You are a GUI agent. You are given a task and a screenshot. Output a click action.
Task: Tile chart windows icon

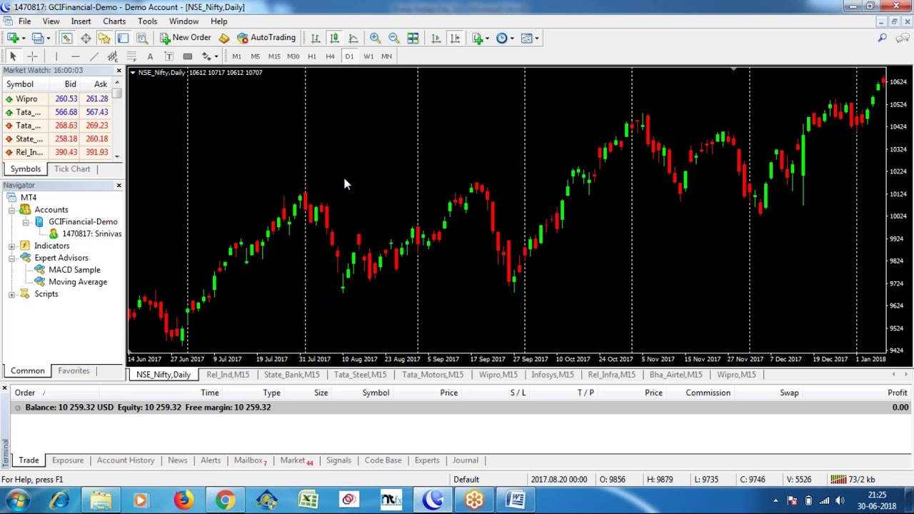pyautogui.click(x=413, y=38)
